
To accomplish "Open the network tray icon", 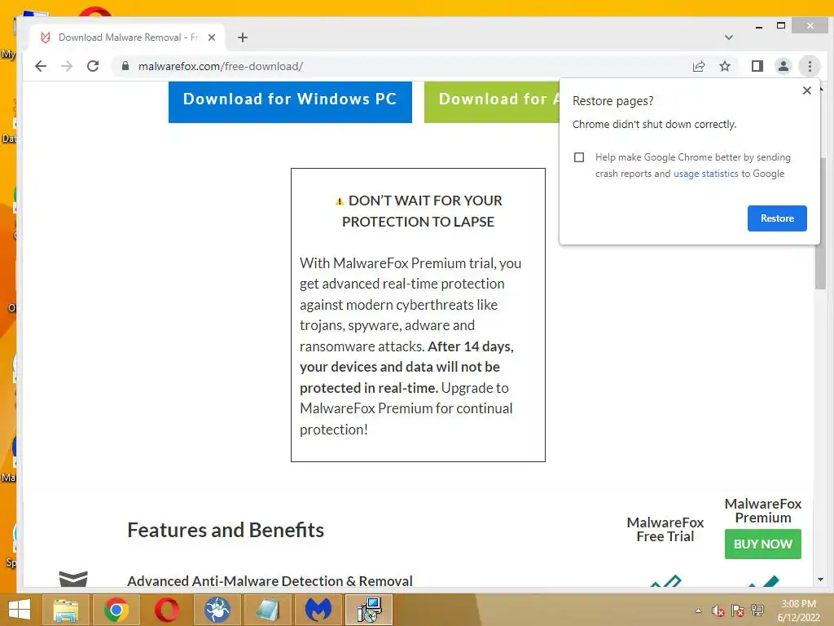I will tap(757, 611).
